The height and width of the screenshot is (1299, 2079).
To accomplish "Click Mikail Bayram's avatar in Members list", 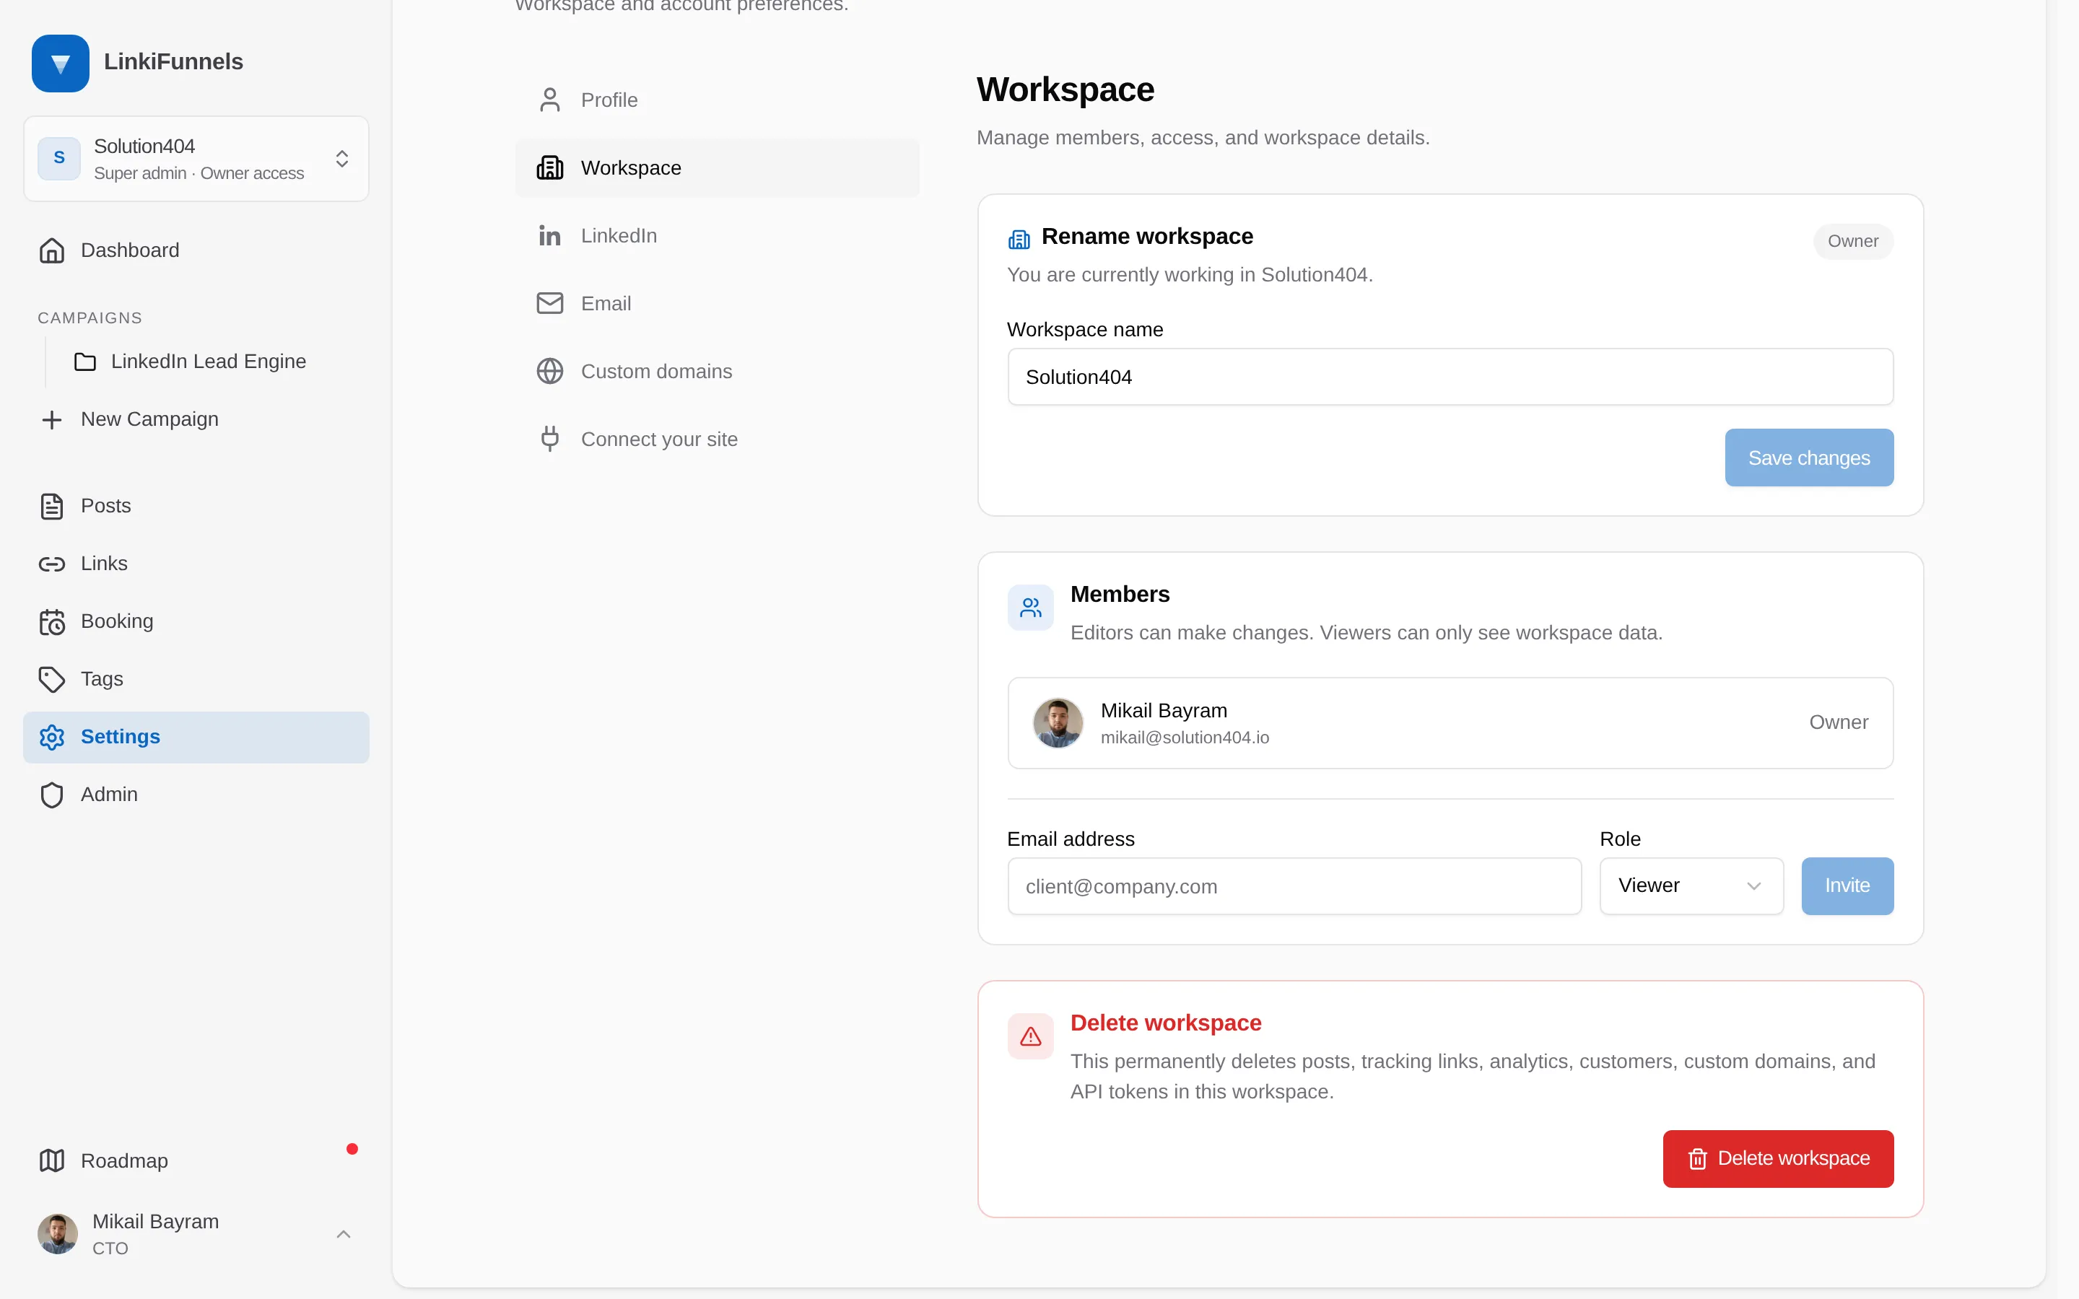I will (1058, 722).
